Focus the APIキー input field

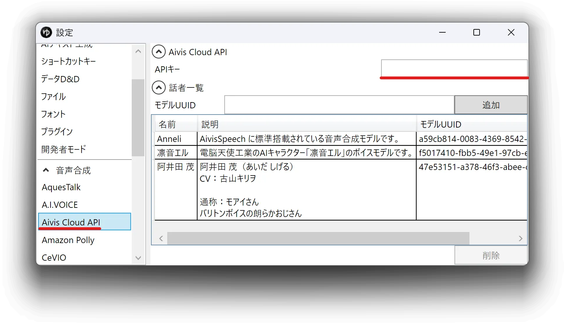[x=454, y=68]
